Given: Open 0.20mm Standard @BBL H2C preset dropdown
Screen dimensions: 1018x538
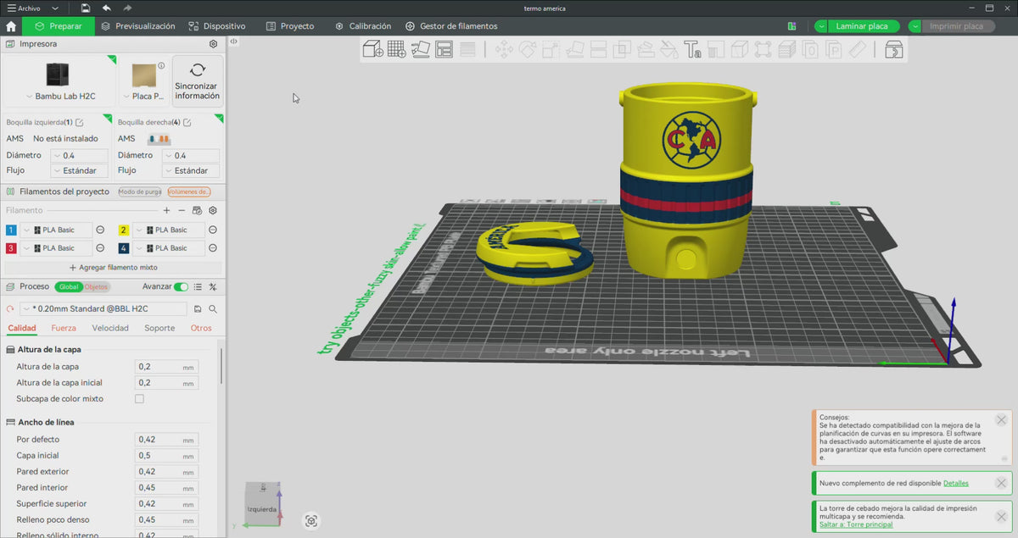Looking at the screenshot, I should click(x=103, y=309).
